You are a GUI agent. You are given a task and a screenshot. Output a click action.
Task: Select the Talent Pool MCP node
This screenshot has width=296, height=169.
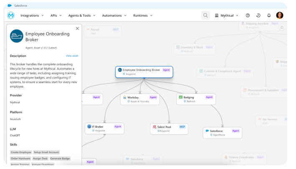(169, 129)
